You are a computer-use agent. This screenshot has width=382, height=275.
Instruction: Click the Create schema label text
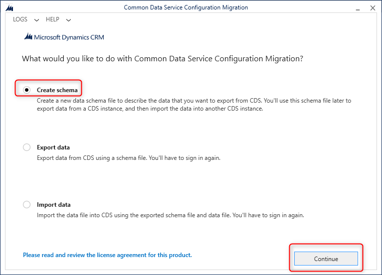[57, 90]
